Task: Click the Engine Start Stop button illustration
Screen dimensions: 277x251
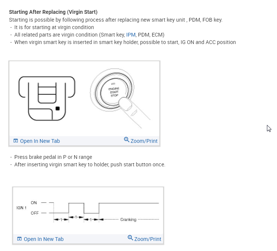Action: [113, 91]
